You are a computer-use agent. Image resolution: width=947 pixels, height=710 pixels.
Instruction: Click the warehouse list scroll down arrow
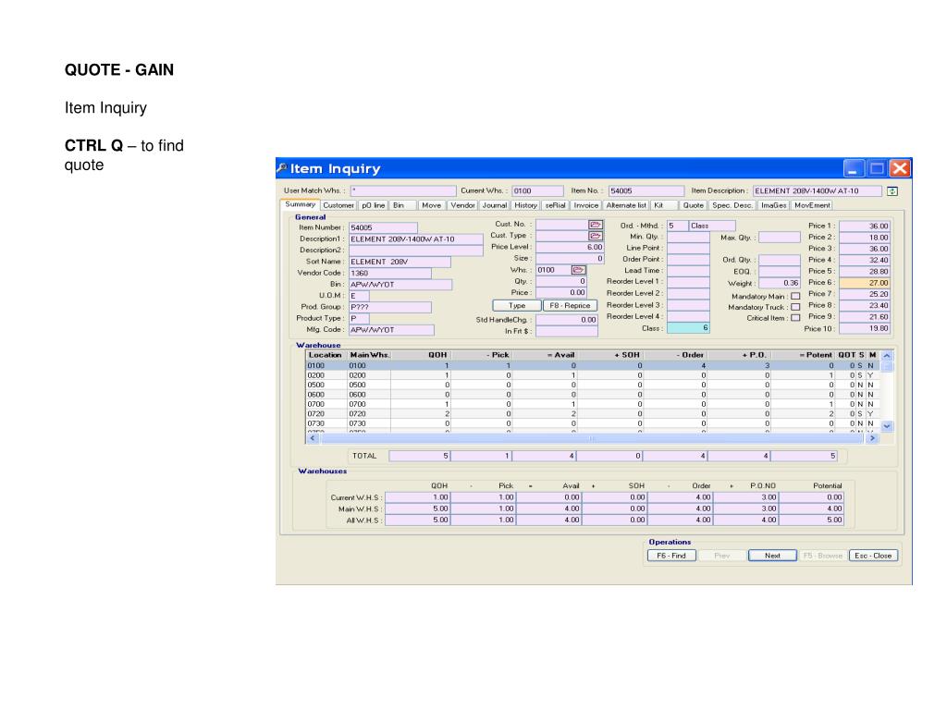[x=887, y=425]
